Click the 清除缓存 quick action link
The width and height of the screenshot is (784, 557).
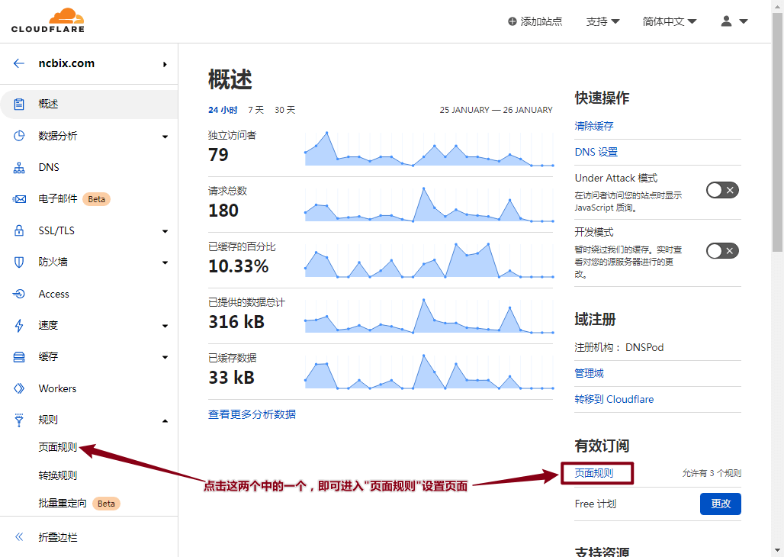(x=594, y=126)
